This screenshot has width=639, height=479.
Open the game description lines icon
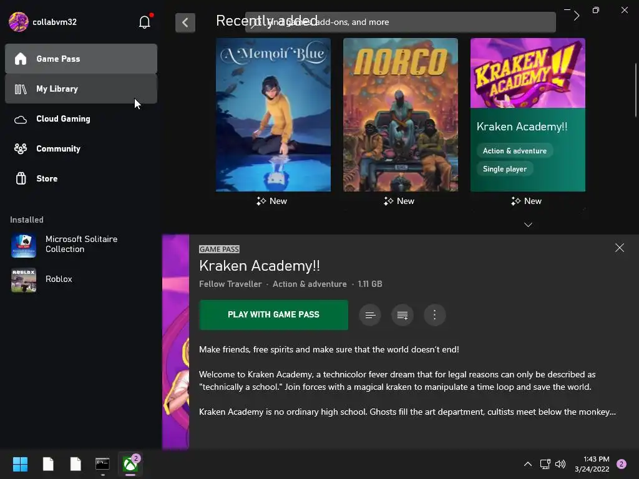pyautogui.click(x=370, y=315)
